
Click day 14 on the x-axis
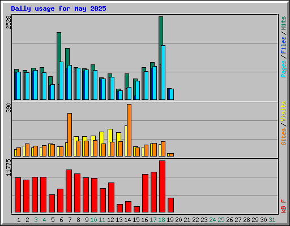click(127, 220)
